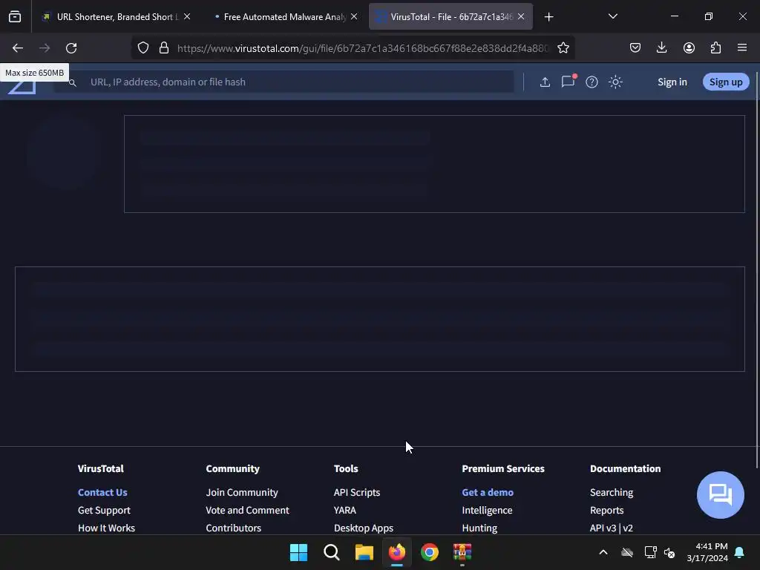
Task: Open WinRAR from taskbar
Action: pos(462,552)
